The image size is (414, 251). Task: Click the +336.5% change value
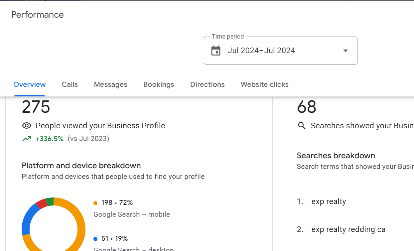click(x=50, y=139)
